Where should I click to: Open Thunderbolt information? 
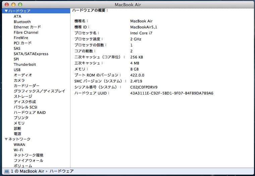[x=25, y=64]
